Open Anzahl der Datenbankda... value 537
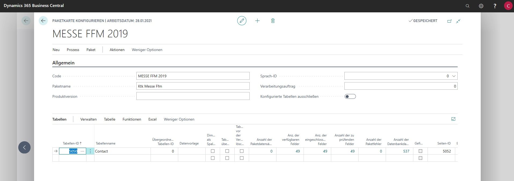Image resolution: width=514 pixels, height=181 pixels. 406,151
